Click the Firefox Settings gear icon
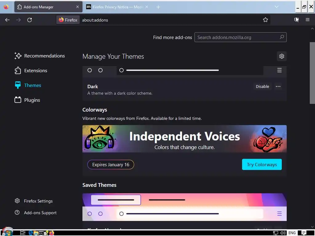This screenshot has height=236, width=315. point(17,201)
